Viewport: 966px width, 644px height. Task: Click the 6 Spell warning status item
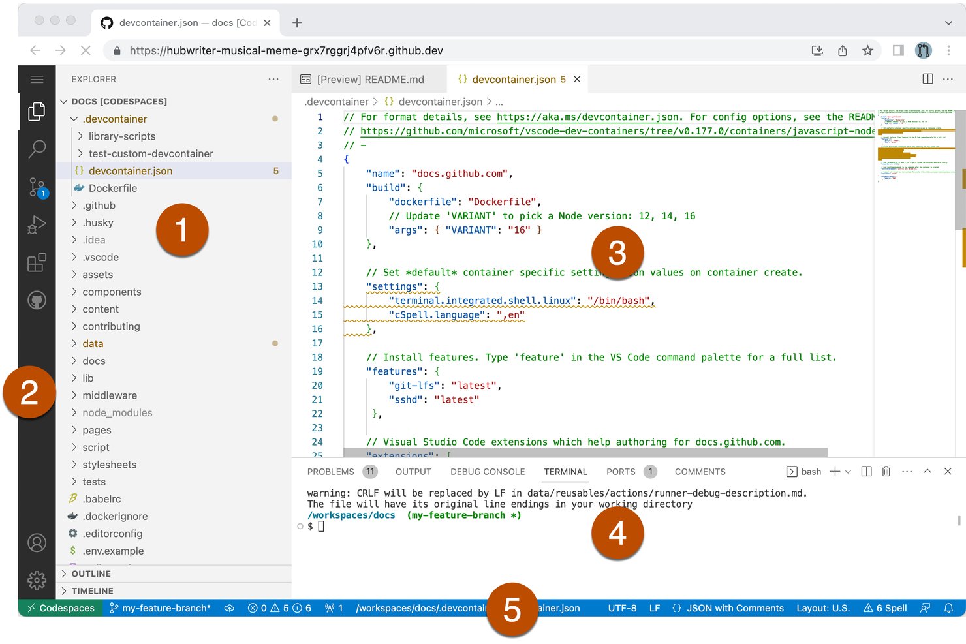click(885, 608)
